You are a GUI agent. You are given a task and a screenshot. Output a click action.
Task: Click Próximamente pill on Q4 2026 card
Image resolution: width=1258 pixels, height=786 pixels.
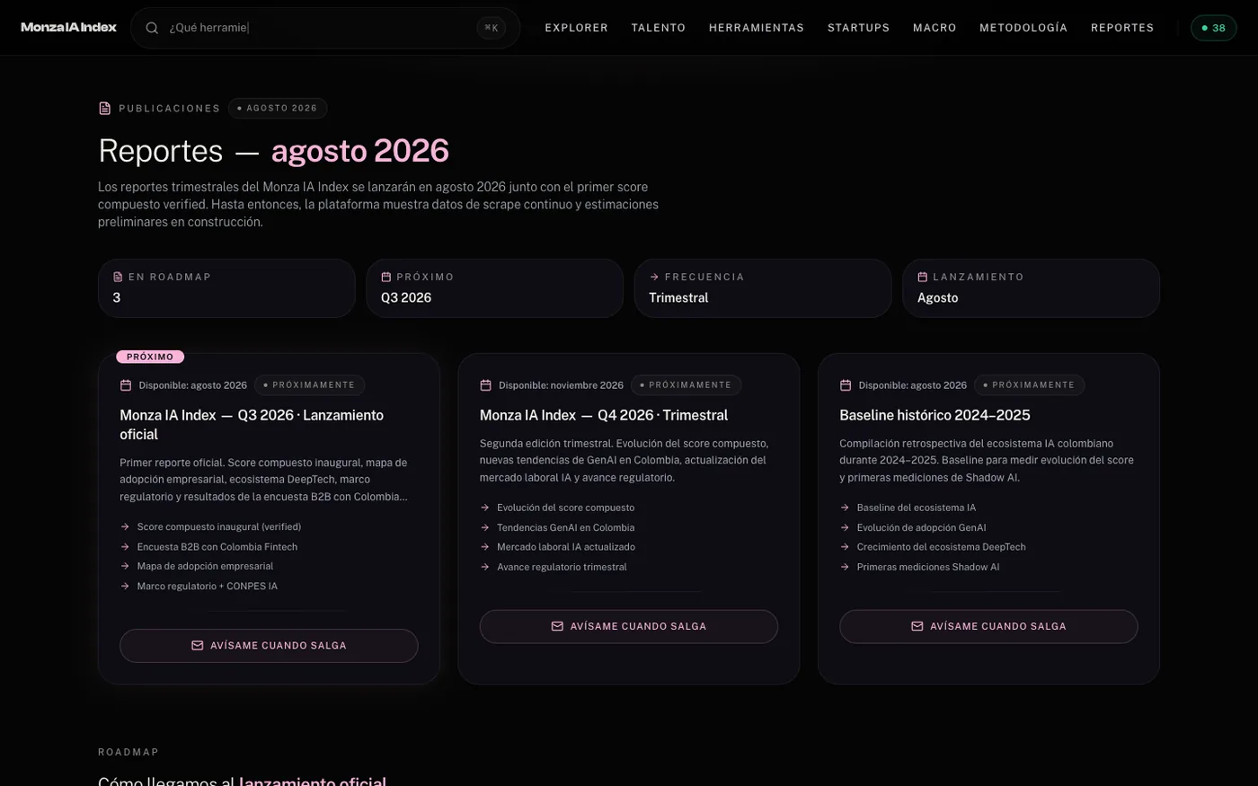click(686, 385)
